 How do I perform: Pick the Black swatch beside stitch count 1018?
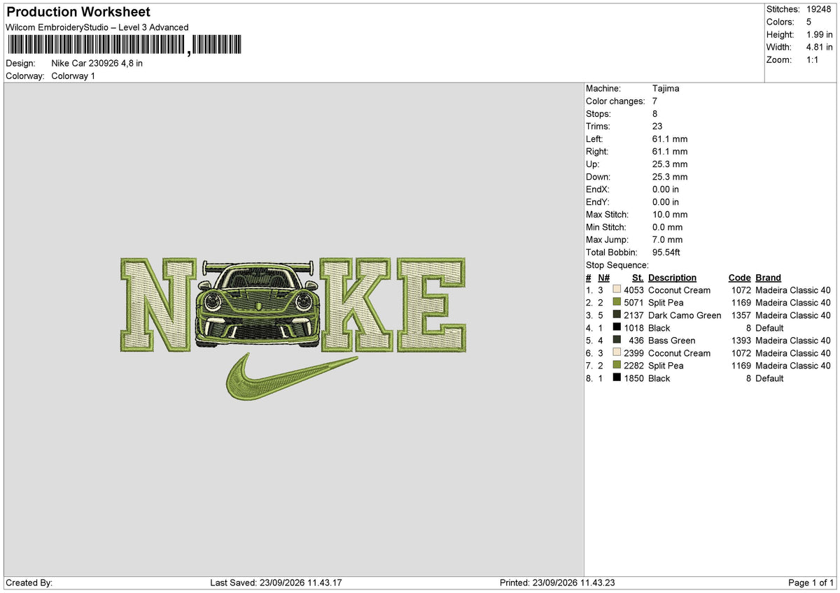point(617,327)
